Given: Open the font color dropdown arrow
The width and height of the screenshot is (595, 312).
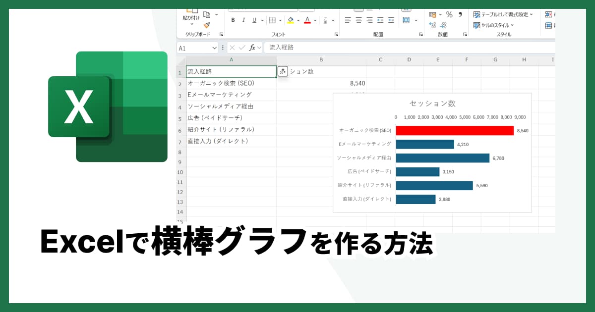Looking at the screenshot, I should tap(314, 20).
